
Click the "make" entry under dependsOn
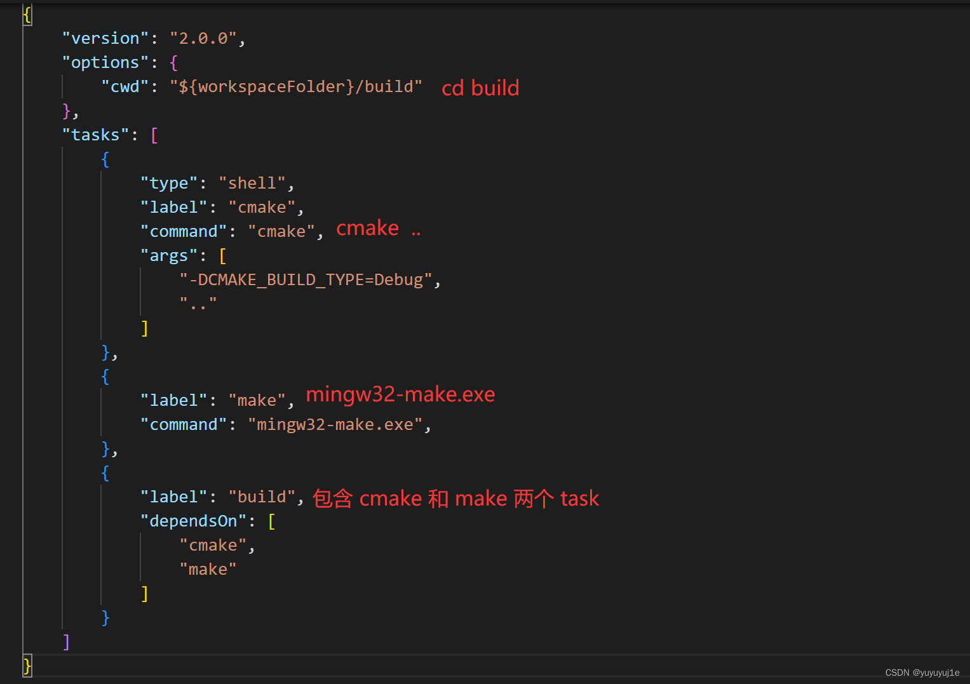click(208, 569)
